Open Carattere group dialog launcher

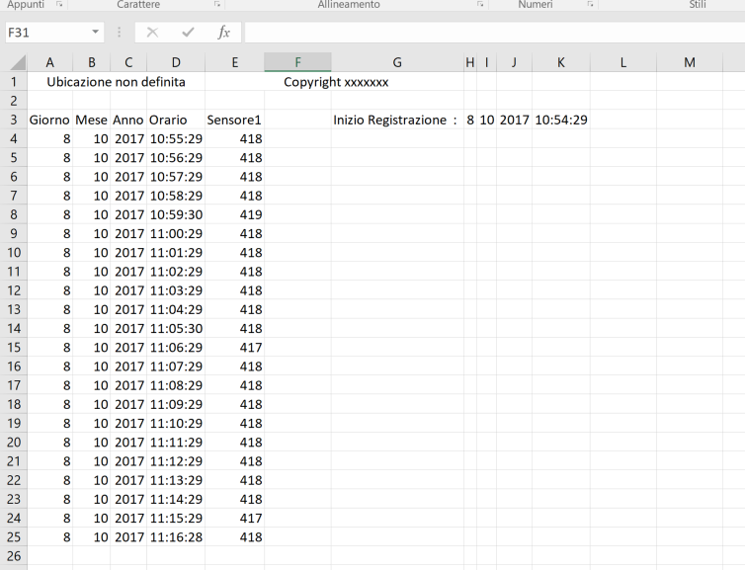tap(217, 4)
